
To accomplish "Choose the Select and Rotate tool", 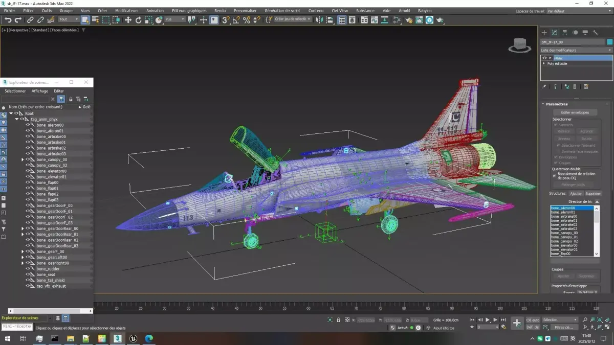I will [138, 20].
